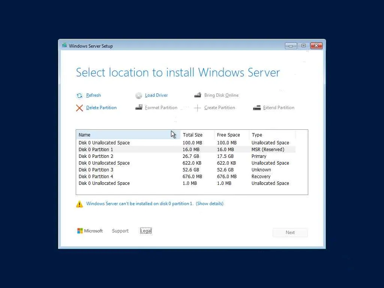Select the 622.0 KB Disk 0 Unallocated Space row
Screen dimensions: 384x288
tap(186, 163)
